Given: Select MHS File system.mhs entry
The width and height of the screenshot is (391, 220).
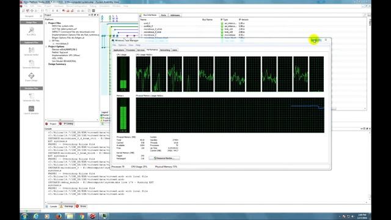Looking at the screenshot, I should [62, 26].
